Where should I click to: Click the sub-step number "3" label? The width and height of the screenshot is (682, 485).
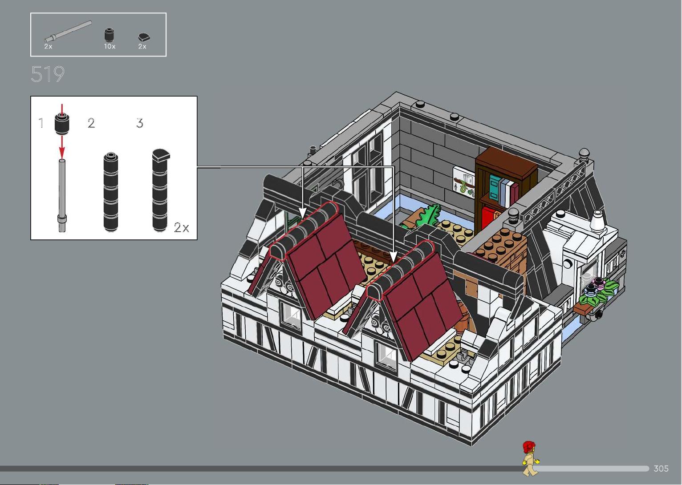coord(140,123)
